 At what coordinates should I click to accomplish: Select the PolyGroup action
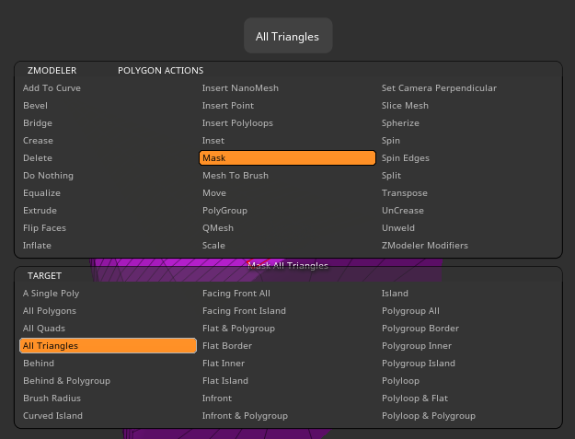click(x=224, y=211)
